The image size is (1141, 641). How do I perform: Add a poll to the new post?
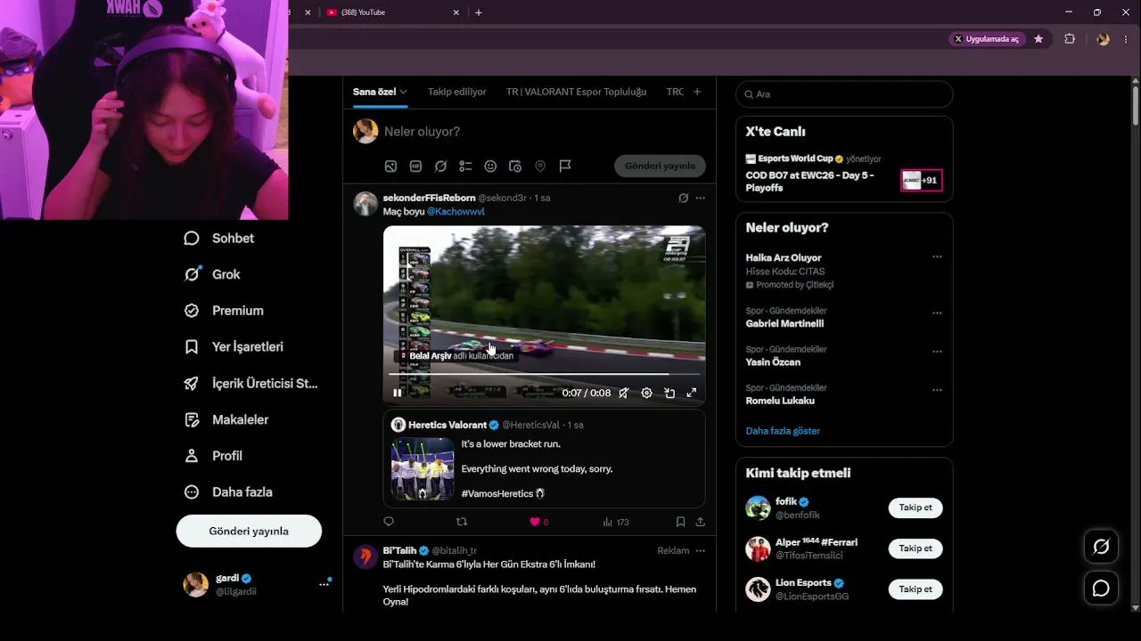pos(465,166)
